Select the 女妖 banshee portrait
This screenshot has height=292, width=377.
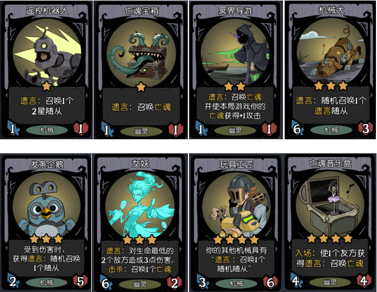point(140,205)
